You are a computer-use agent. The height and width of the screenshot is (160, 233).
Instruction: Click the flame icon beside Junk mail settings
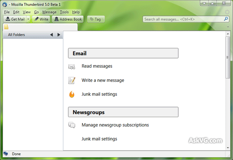(72, 94)
